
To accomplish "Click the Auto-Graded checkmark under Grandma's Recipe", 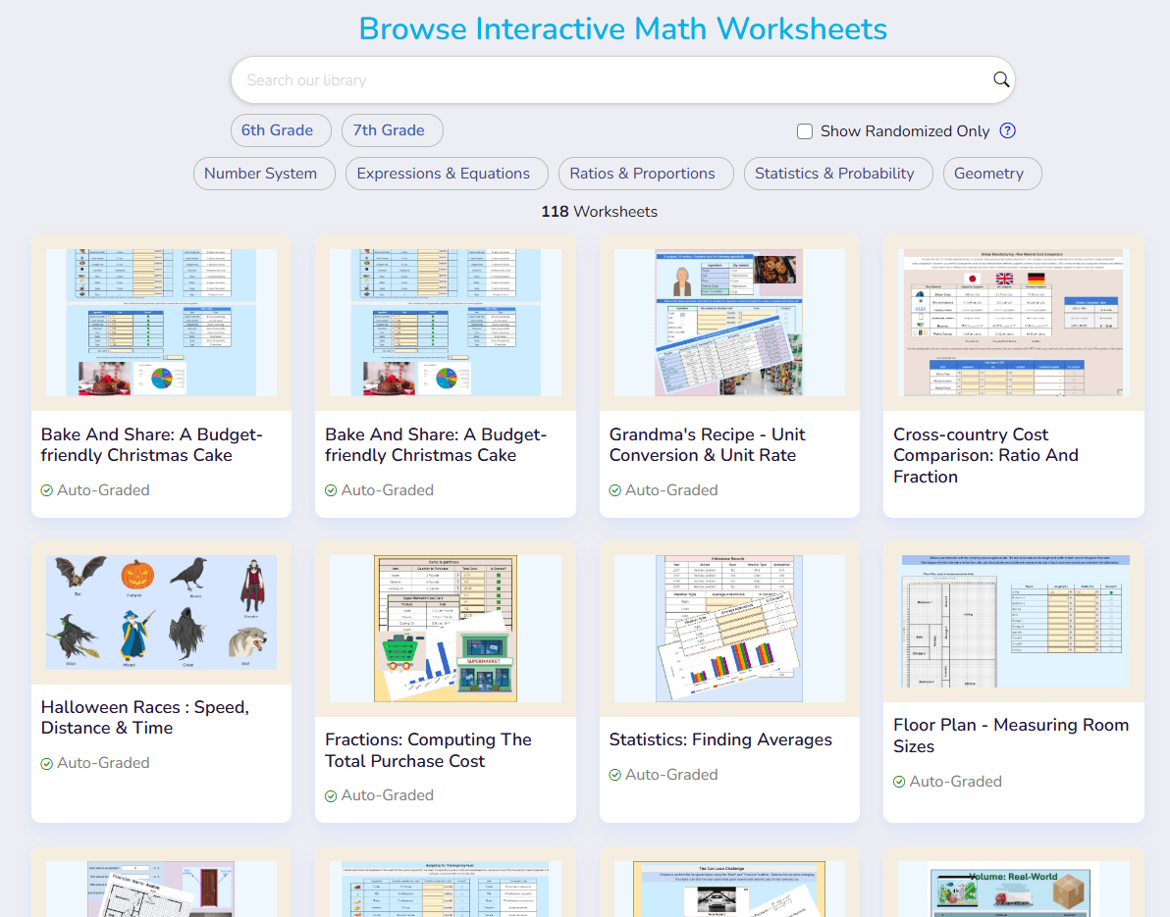I will (614, 489).
